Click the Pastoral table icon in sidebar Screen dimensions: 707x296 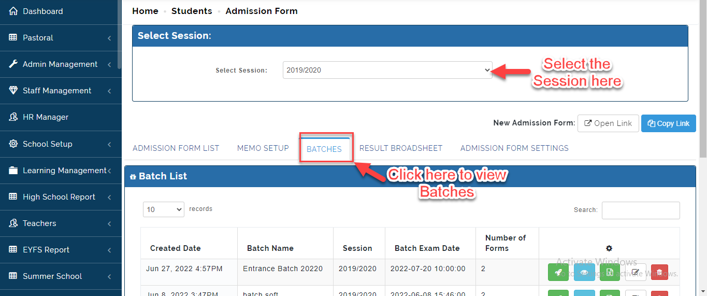pos(13,37)
